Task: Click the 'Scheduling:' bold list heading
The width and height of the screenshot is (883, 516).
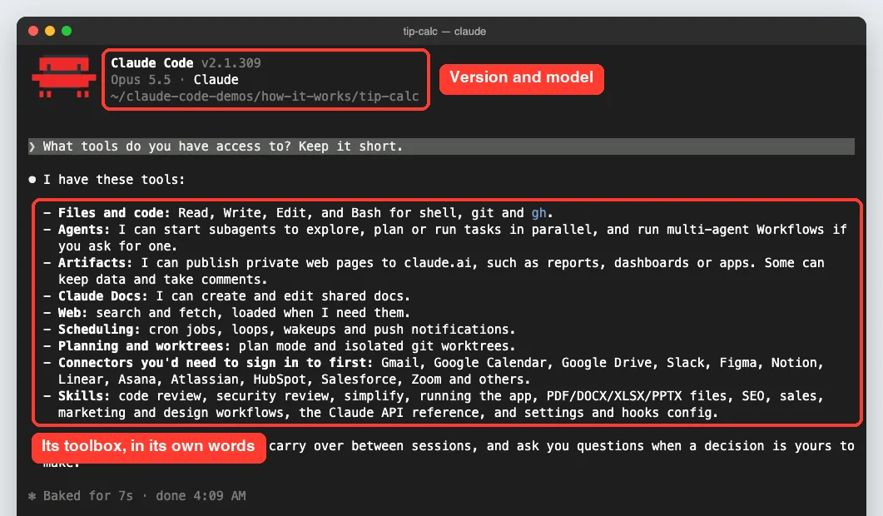Action: [99, 330]
